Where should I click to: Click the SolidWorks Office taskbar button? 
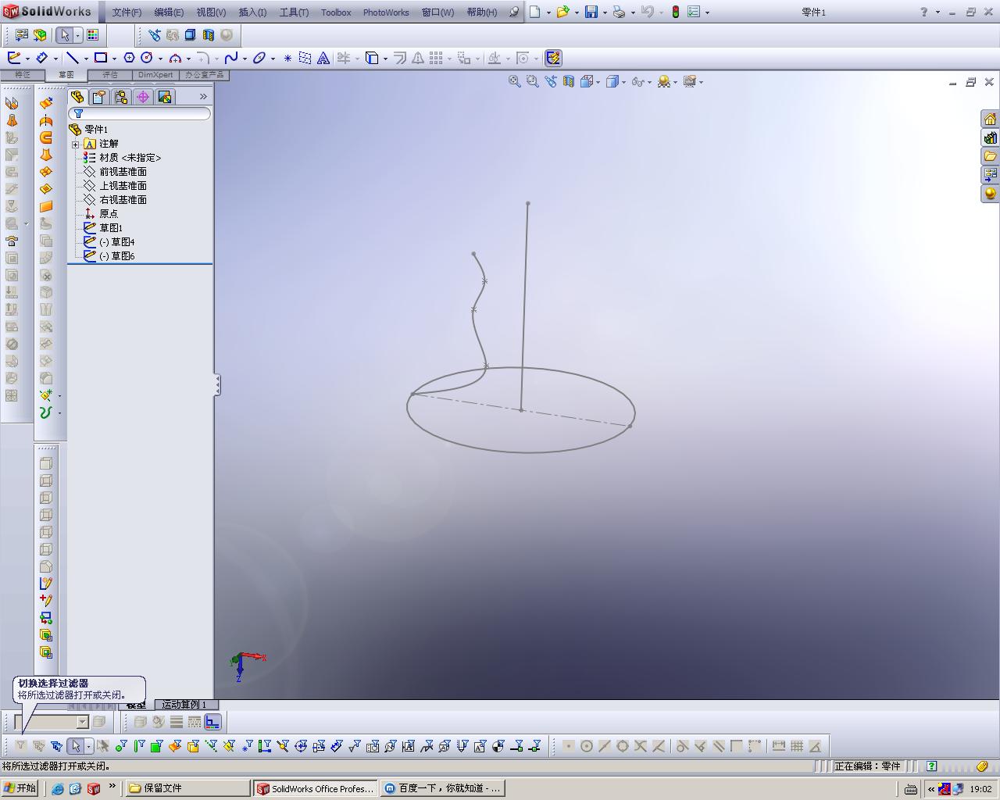(316, 788)
